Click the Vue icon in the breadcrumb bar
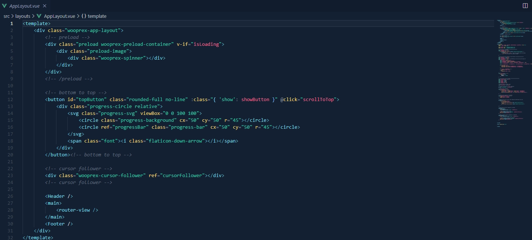Image resolution: width=532 pixels, height=240 pixels. tap(39, 16)
